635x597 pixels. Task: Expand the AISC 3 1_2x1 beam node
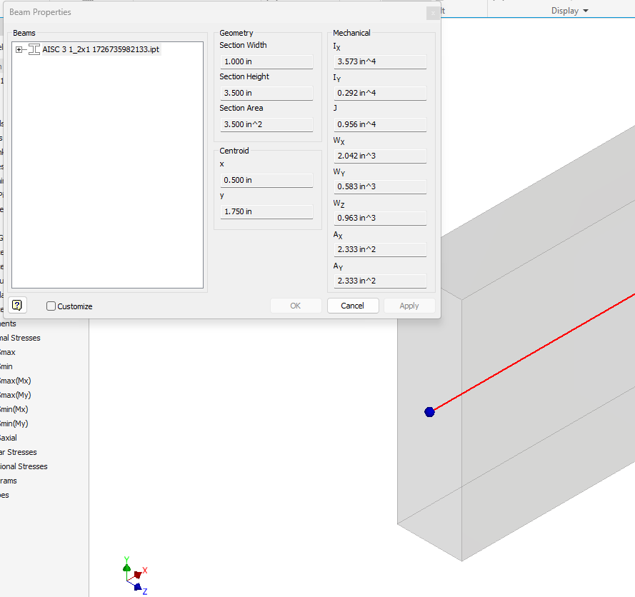[x=19, y=49]
